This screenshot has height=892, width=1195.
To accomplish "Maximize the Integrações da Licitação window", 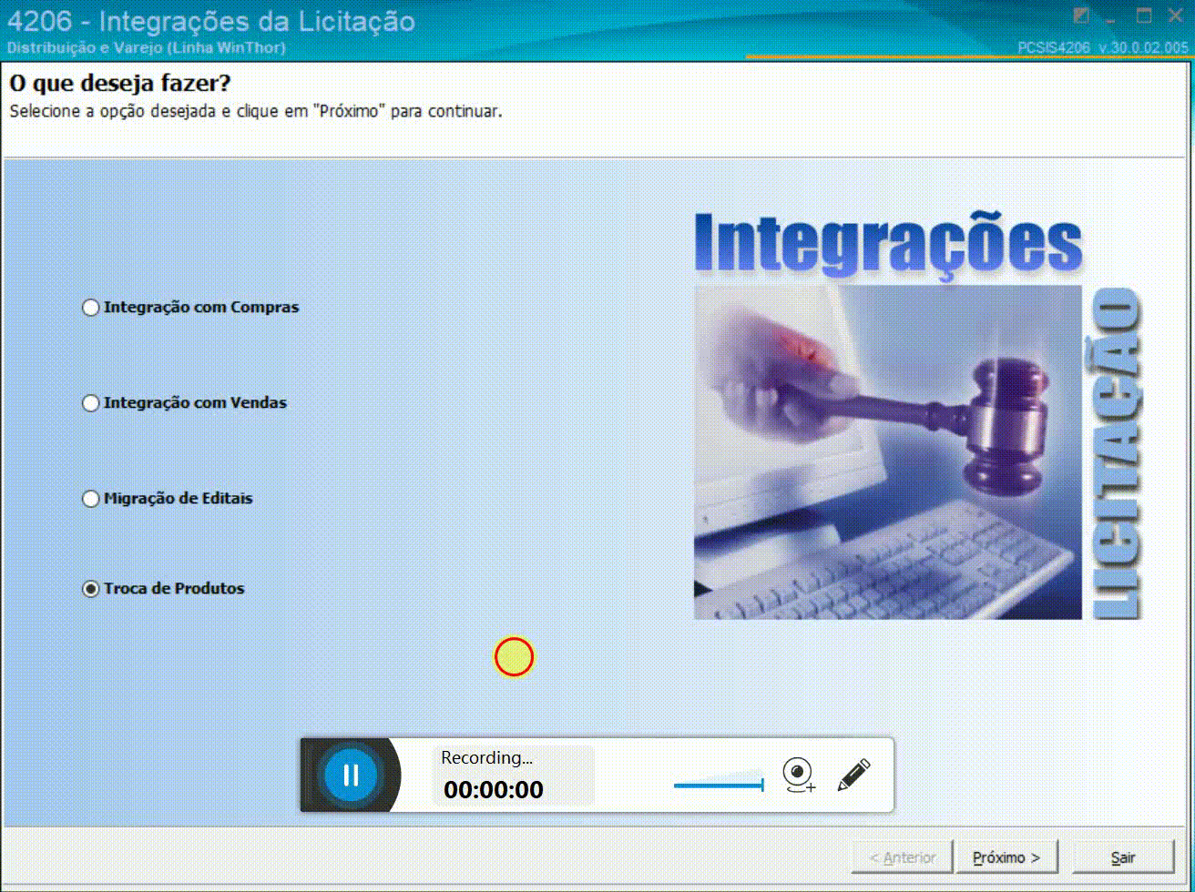I will [1144, 15].
